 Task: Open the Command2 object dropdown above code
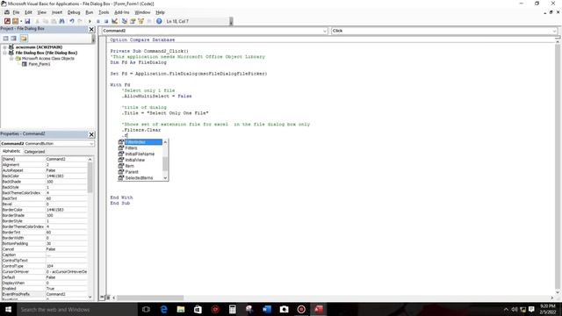click(325, 31)
